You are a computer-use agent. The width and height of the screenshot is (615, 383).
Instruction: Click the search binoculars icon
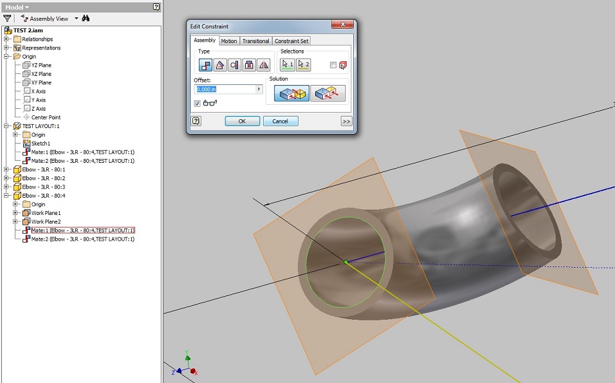coord(86,18)
